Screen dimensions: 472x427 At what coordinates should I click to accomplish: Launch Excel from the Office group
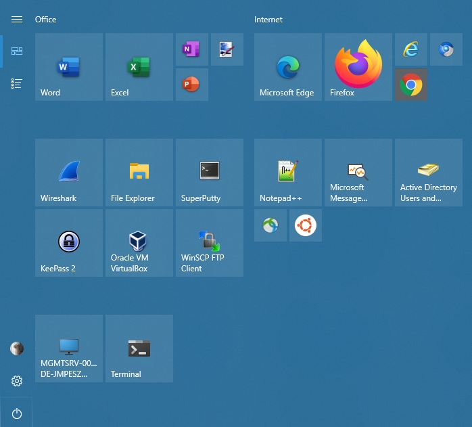click(139, 67)
